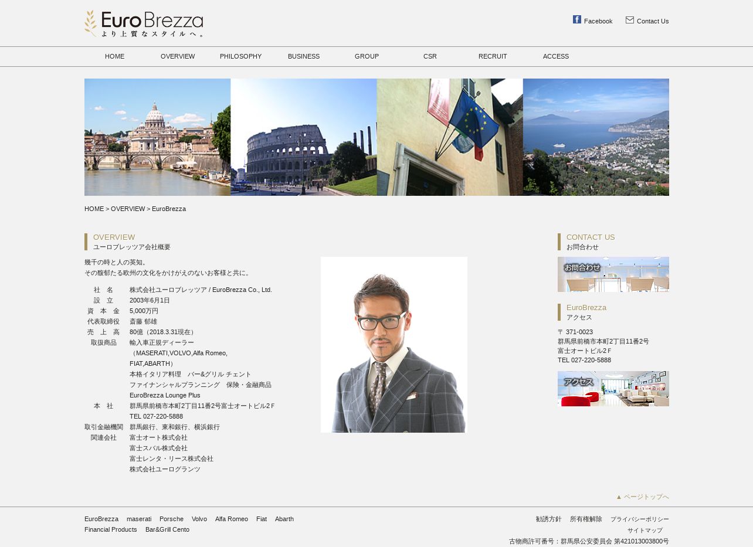This screenshot has height=547, width=753.
Task: Click 富士スバル株式会社 related company text
Action: pos(158,448)
